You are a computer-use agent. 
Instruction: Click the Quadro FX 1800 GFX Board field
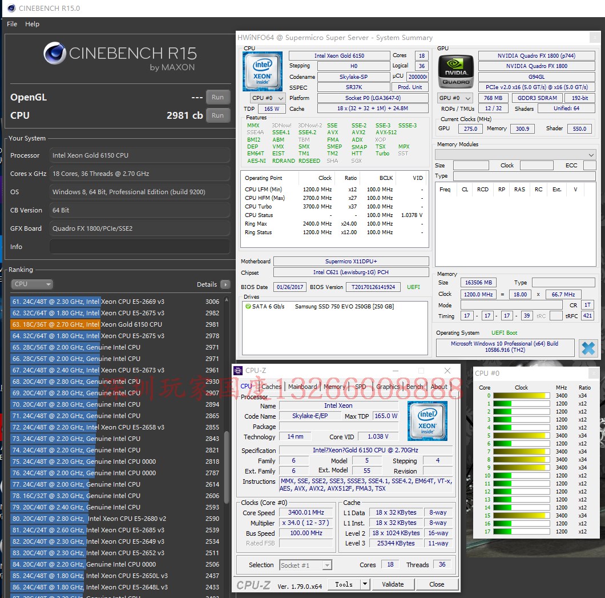pyautogui.click(x=140, y=228)
